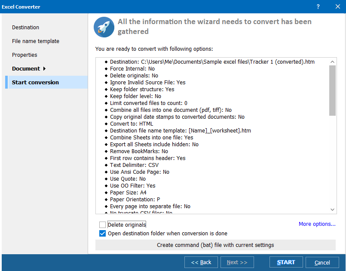The height and width of the screenshot is (271, 346).
Task: Open help with the question mark icon
Action: coord(318,6)
